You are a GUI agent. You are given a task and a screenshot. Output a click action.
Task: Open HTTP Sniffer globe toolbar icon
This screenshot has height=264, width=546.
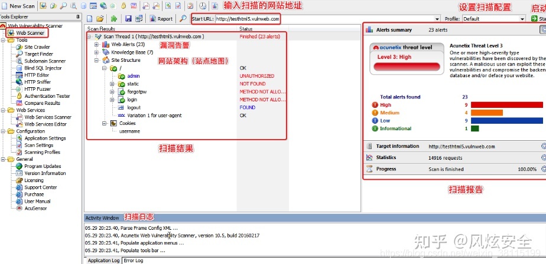[x=103, y=5]
